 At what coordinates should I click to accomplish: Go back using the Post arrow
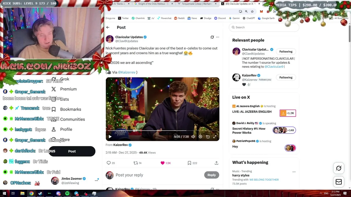pos(108,27)
